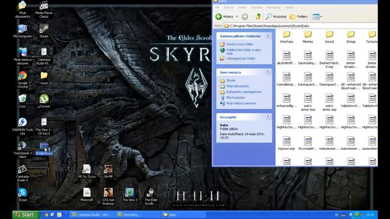
Task: Select the Sound folder
Action: [329, 36]
